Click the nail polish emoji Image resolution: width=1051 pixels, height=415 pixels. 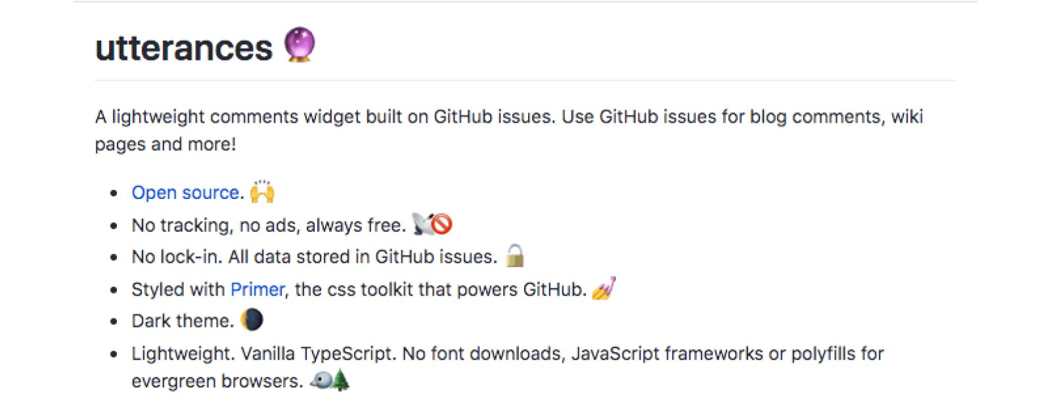604,288
